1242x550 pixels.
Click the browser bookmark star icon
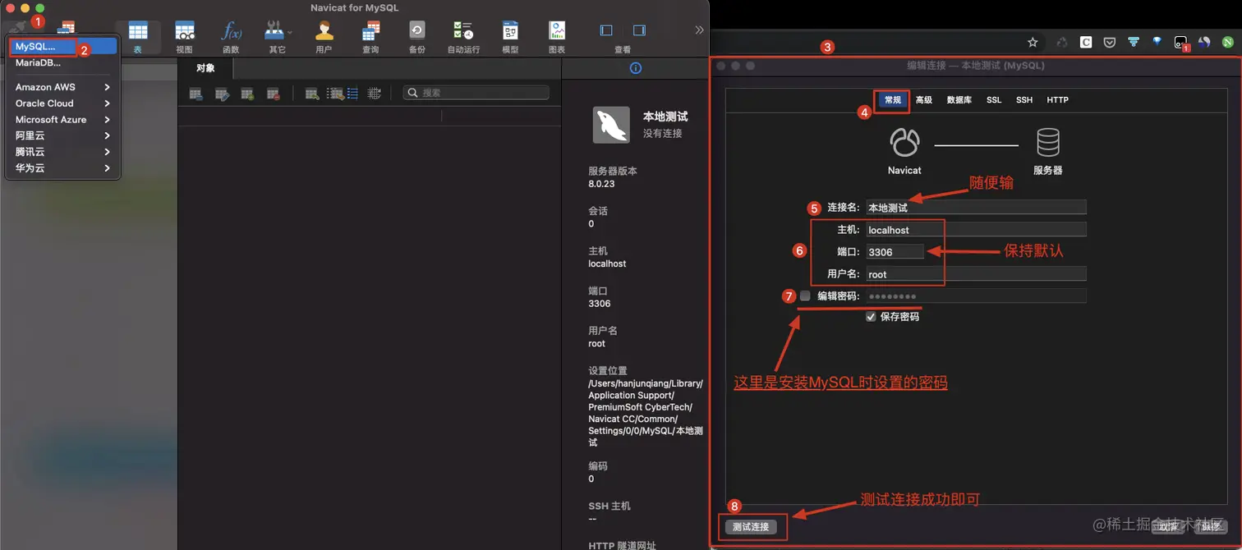[x=1033, y=42]
